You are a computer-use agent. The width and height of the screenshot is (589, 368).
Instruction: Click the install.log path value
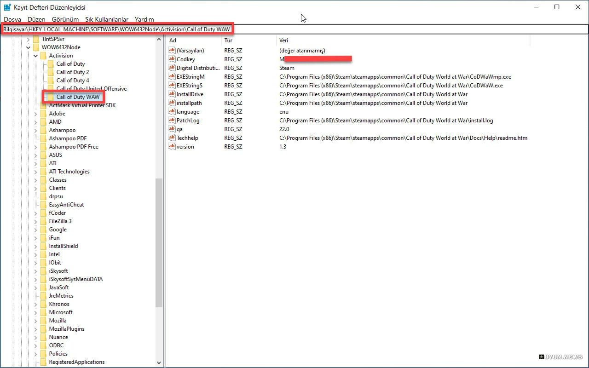[386, 121]
